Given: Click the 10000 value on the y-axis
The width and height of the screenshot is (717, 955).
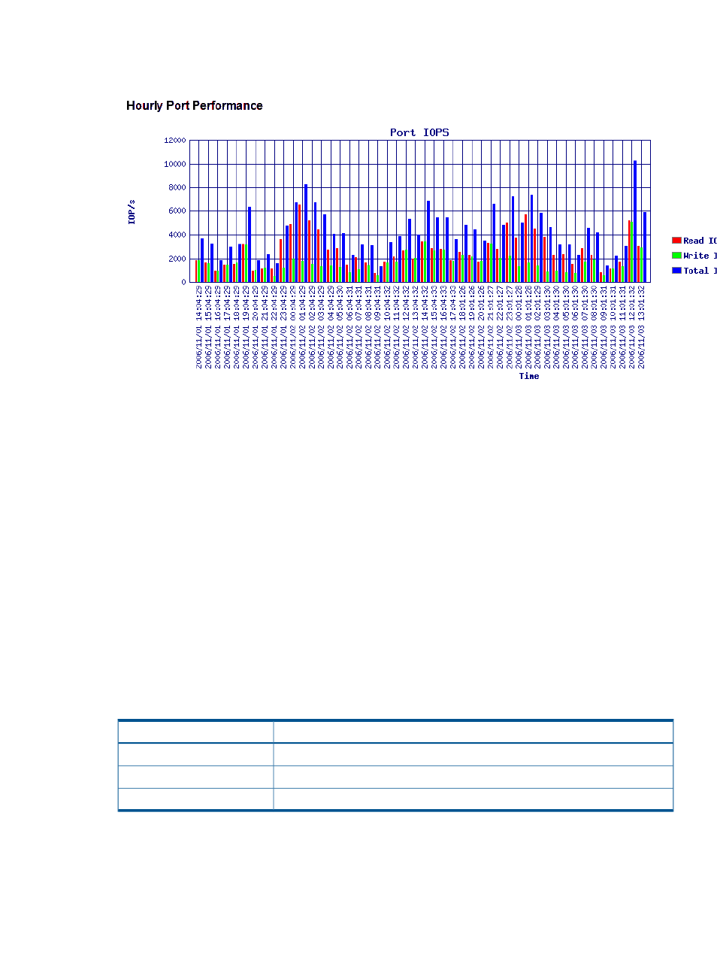Looking at the screenshot, I should coord(175,164).
